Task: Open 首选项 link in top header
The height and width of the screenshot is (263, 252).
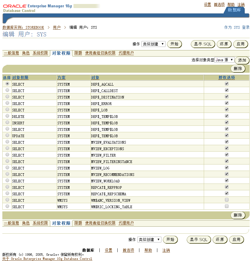Action: (x=219, y=4)
